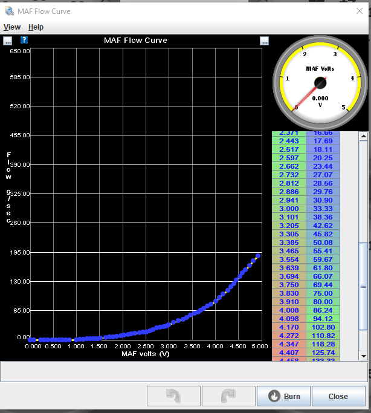
Task: Open the options button right of the chart title
Action: click(264, 41)
